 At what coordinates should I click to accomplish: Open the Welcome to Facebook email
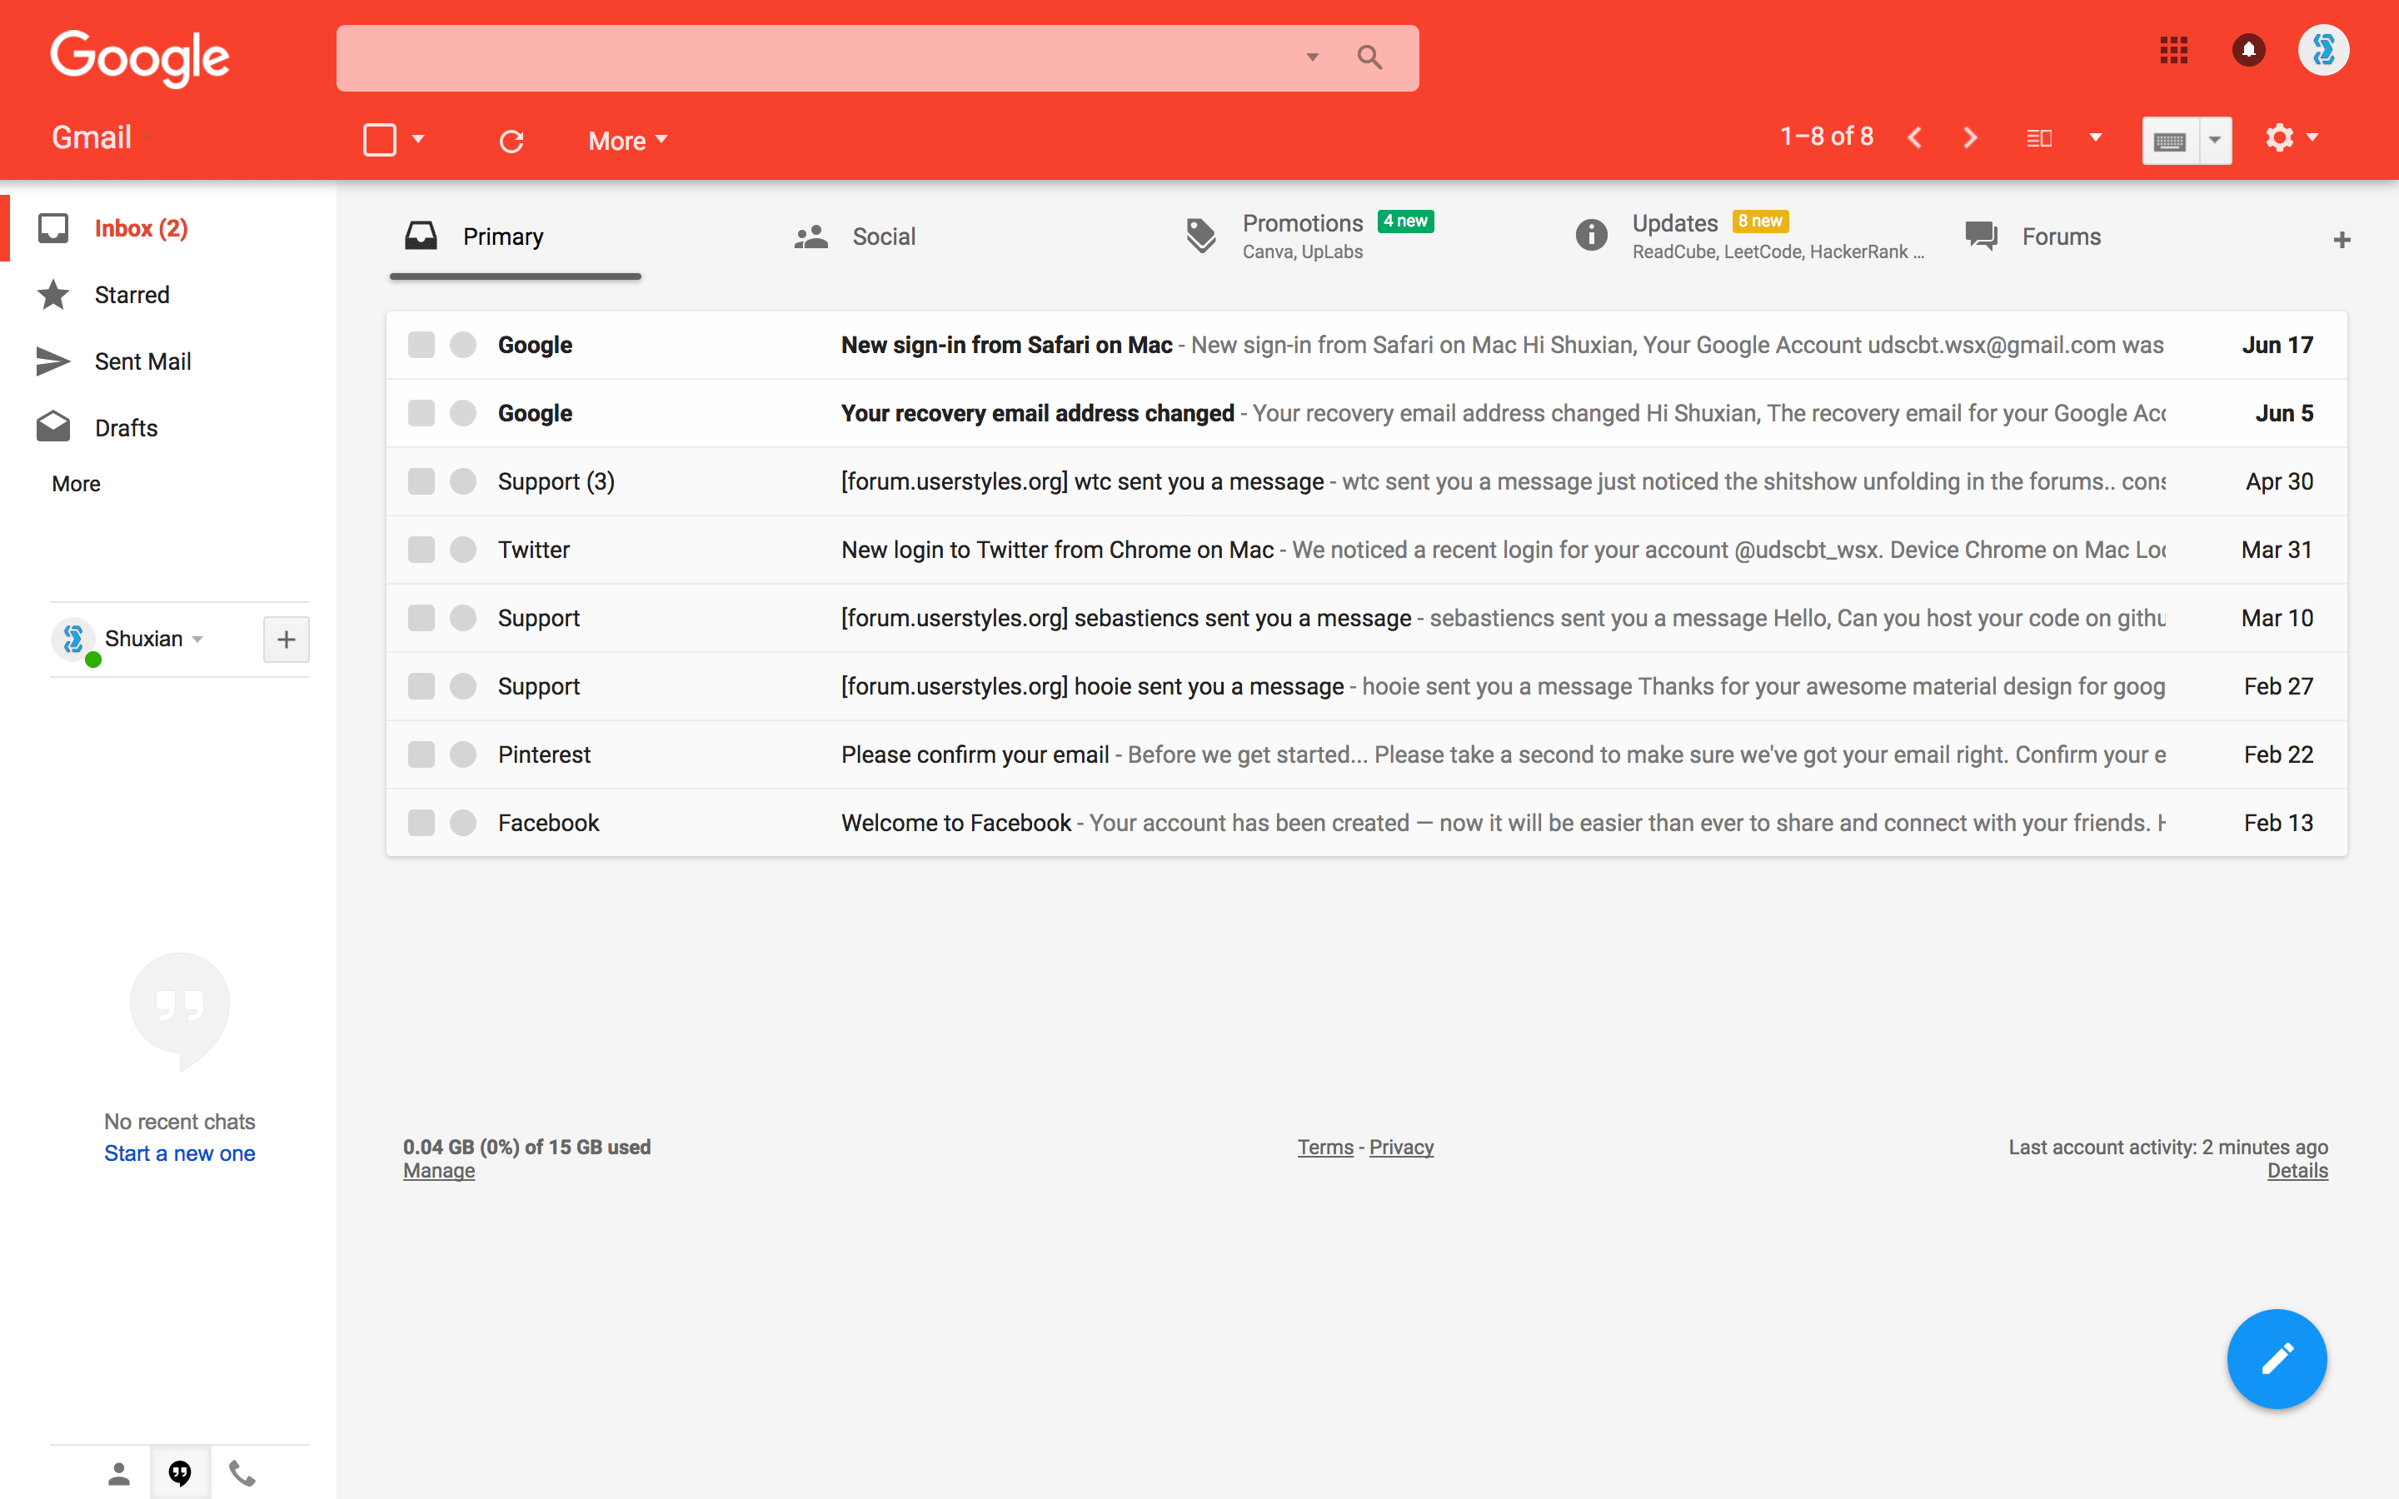(x=1366, y=823)
